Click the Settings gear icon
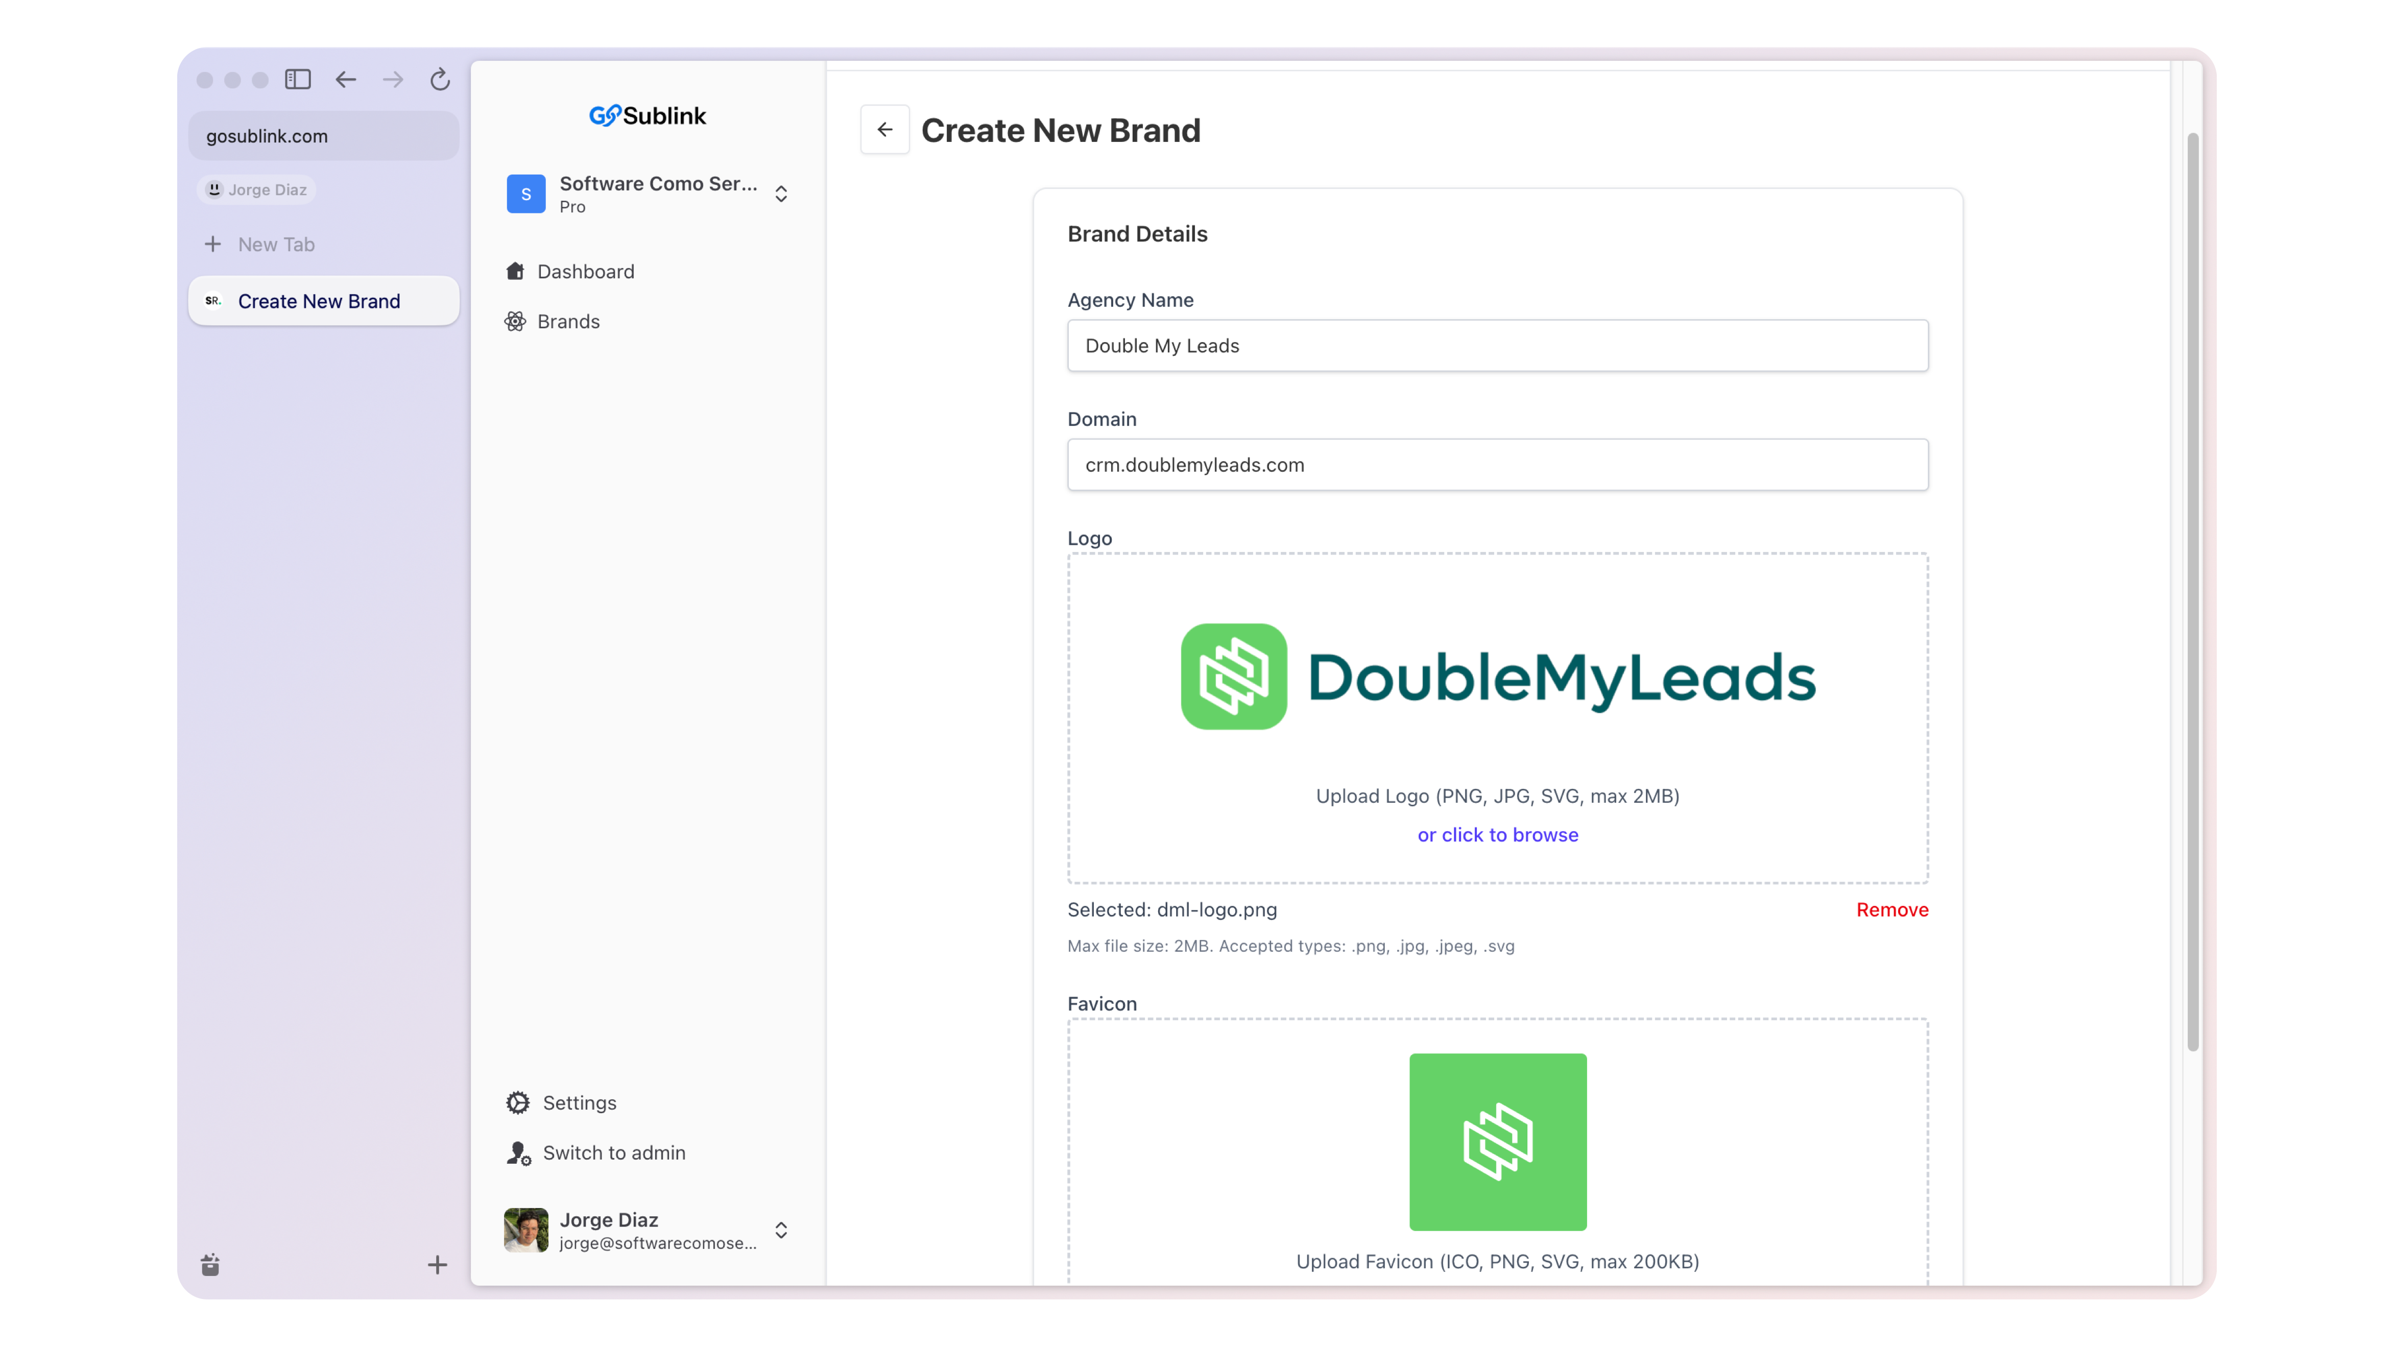2395x1347 pixels. pos(518,1102)
